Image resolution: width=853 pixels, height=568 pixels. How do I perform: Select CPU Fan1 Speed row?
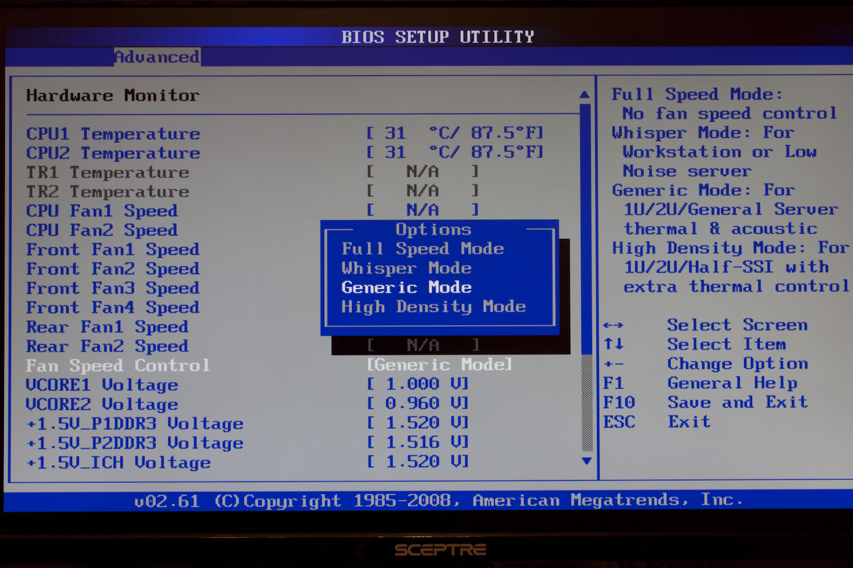102,211
